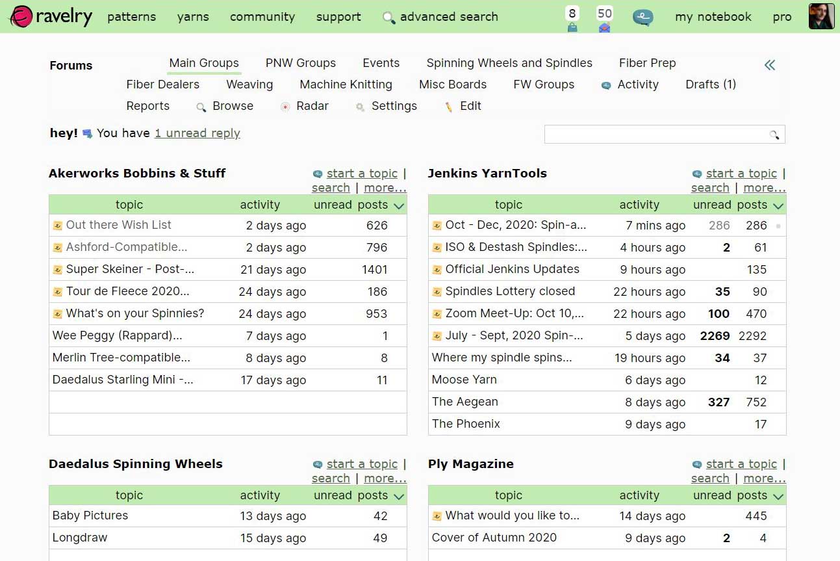The width and height of the screenshot is (840, 561).
Task: Collapse forum tabs with double chevron
Action: [770, 65]
